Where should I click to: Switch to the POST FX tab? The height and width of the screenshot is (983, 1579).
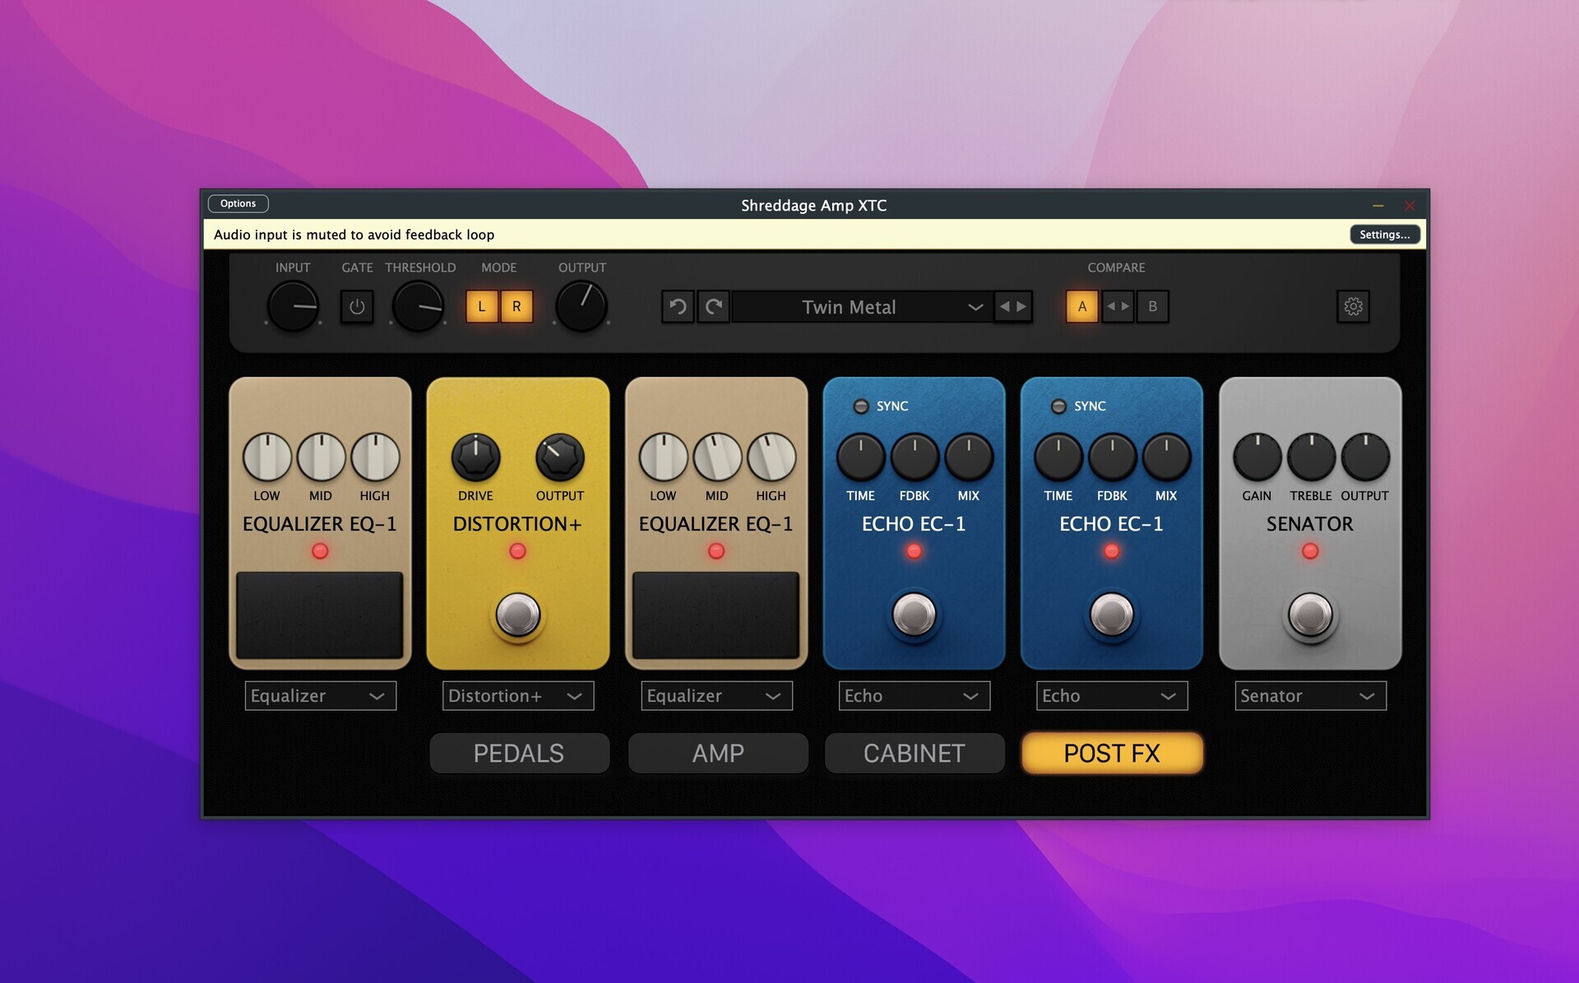(1112, 753)
